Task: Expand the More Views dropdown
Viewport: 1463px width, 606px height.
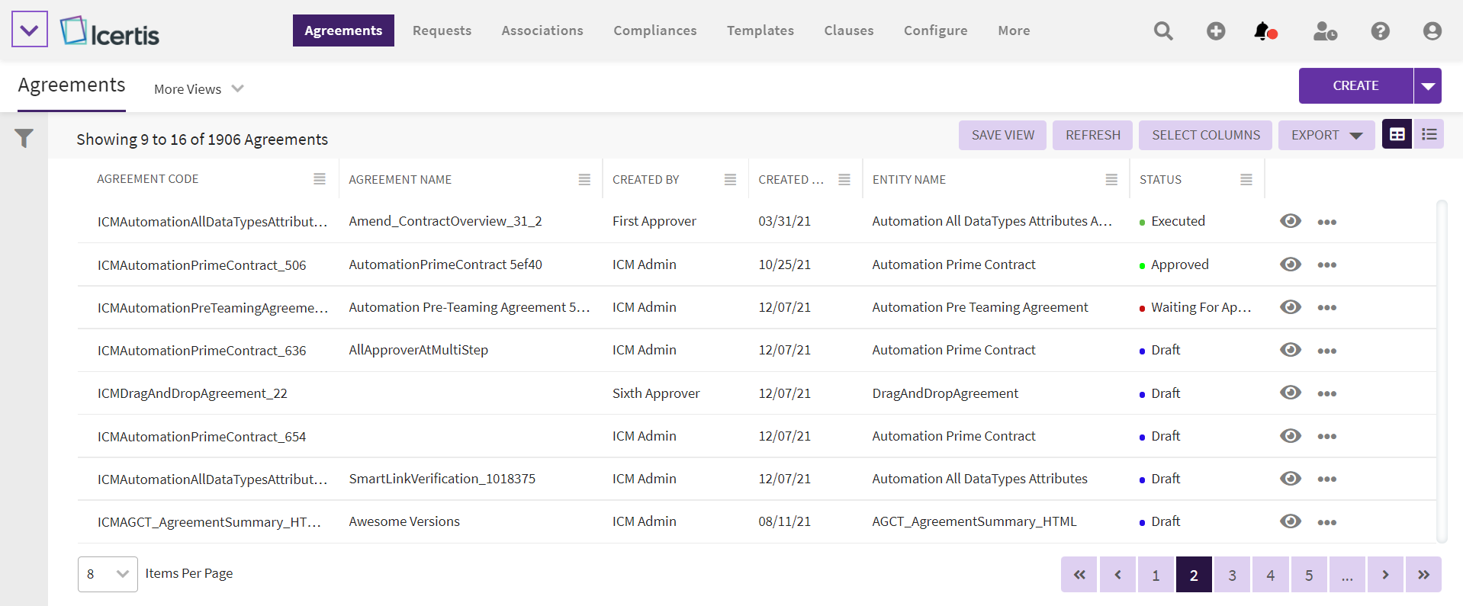Action: coord(198,89)
